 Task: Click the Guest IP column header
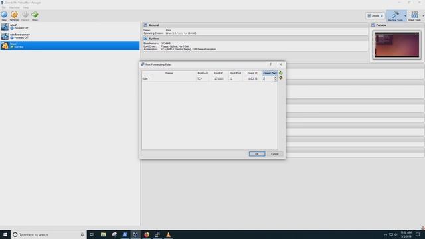pyautogui.click(x=252, y=73)
